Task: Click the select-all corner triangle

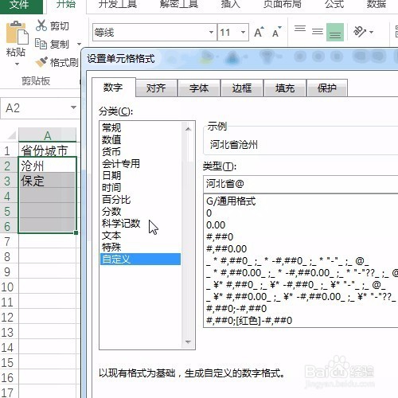Action: point(12,135)
